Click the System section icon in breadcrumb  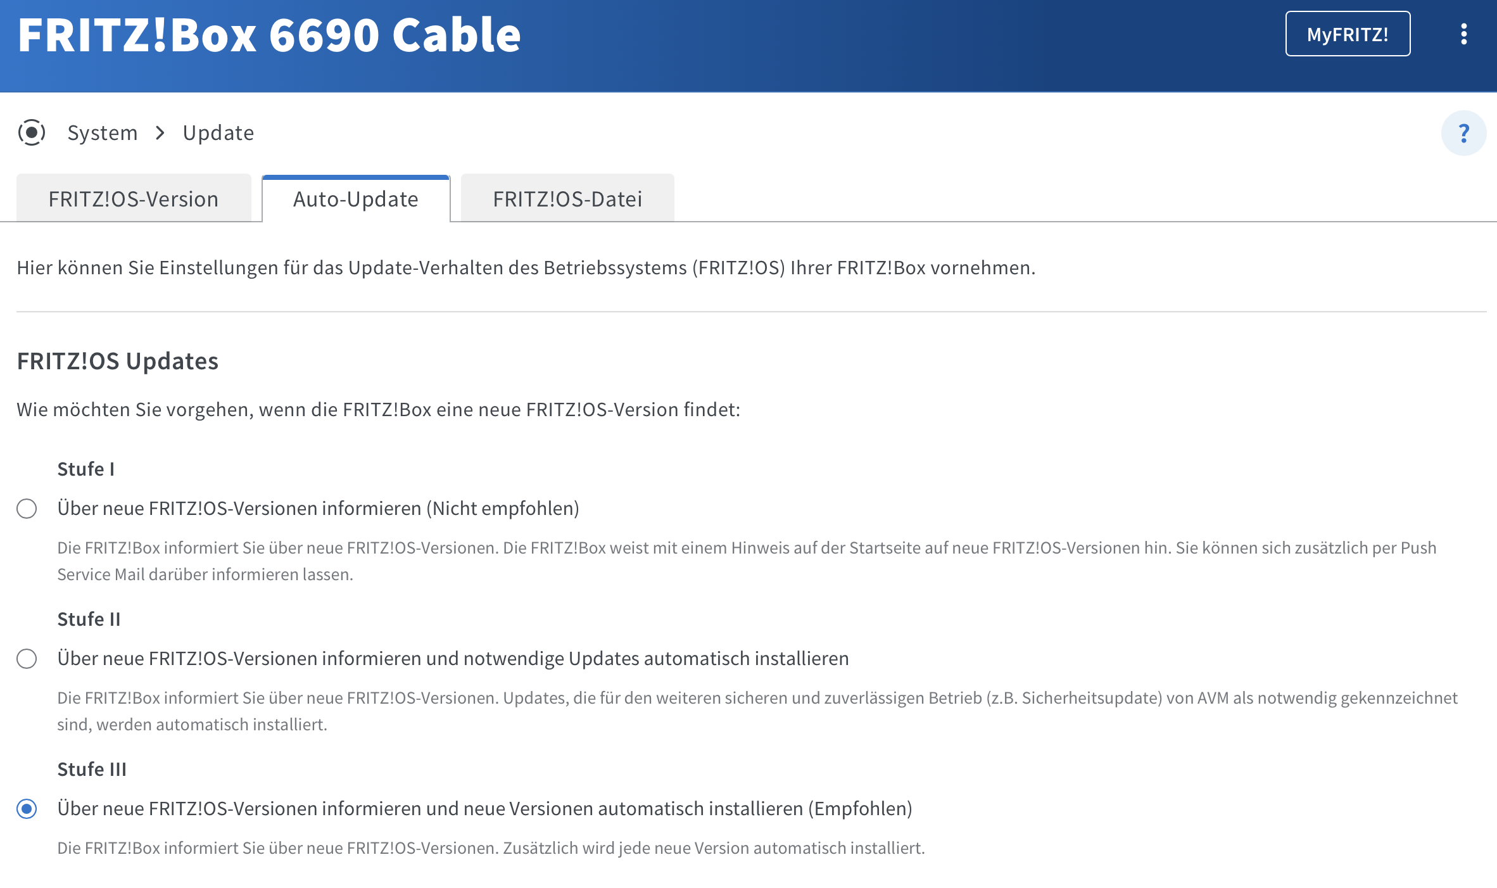pyautogui.click(x=32, y=132)
